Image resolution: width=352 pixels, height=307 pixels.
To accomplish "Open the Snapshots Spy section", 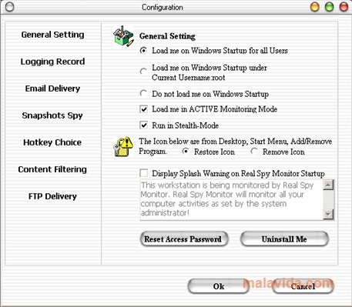I will point(52,115).
